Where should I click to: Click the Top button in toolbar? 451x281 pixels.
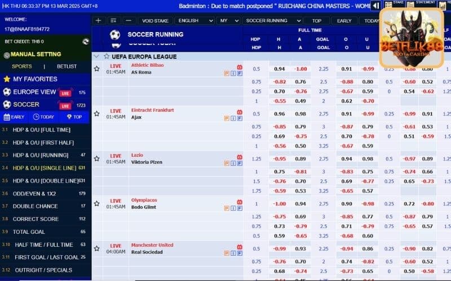click(316, 21)
